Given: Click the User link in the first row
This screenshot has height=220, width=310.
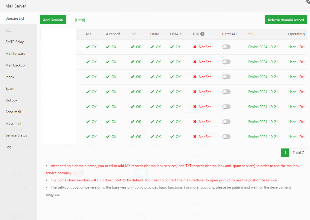Looking at the screenshot, I should point(292,47).
